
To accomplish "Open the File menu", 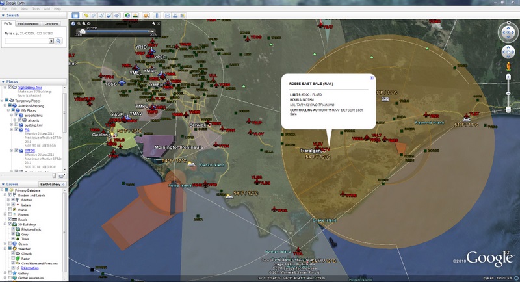I will click(x=5, y=9).
